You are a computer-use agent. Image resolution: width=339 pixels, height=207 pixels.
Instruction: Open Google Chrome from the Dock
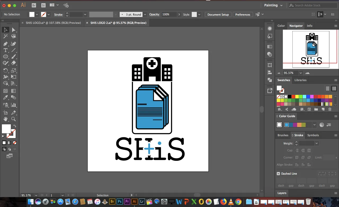(238, 202)
